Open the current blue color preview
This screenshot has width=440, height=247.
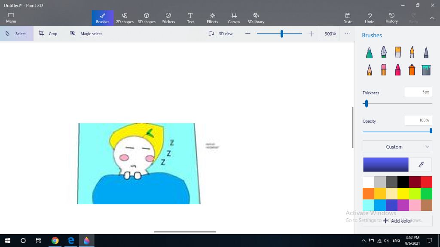tap(385, 164)
